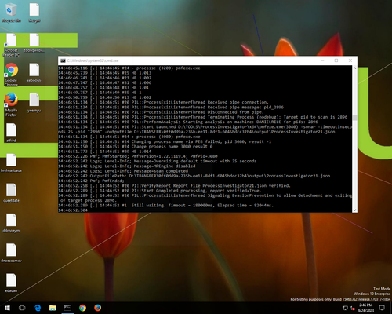Open Task View from the taskbar
This screenshot has height=314, width=392.
tap(22, 308)
